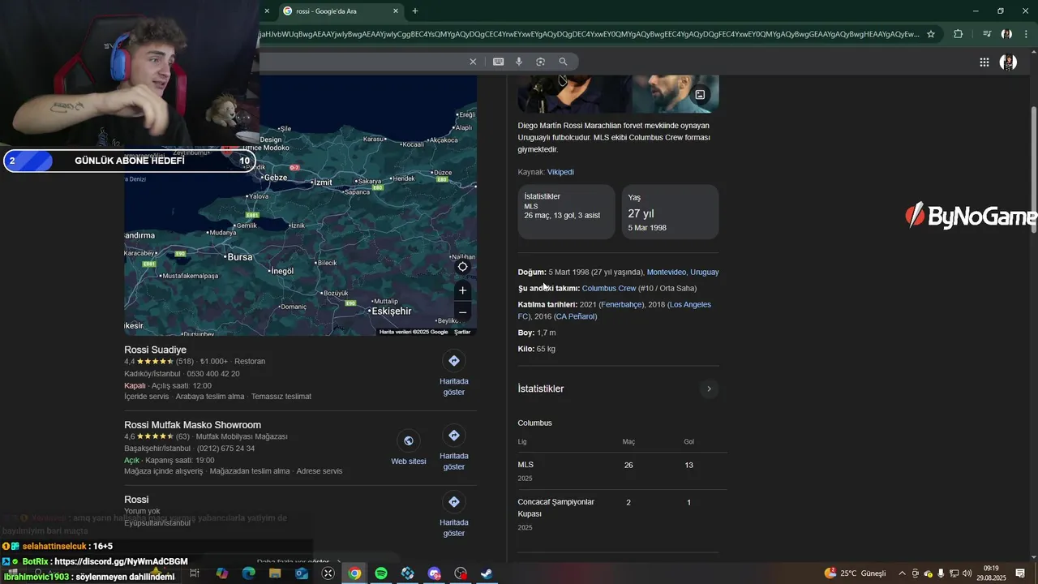1038x584 pixels.
Task: Open the CA Peñarol link
Action: [575, 316]
